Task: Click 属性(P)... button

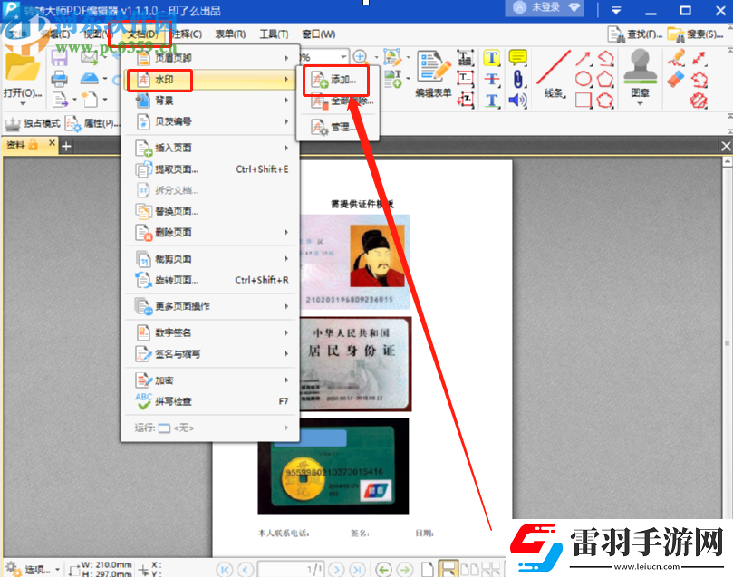Action: (x=92, y=123)
